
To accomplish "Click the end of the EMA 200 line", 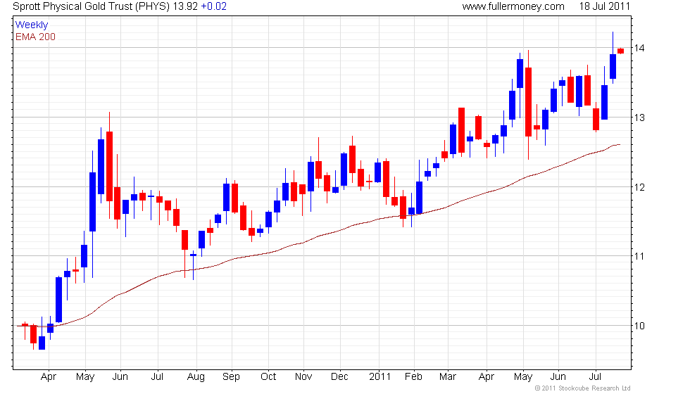I will click(x=619, y=144).
